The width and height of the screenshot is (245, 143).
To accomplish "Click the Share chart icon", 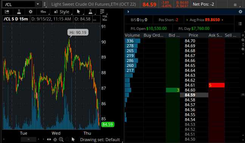I will point(7,12).
